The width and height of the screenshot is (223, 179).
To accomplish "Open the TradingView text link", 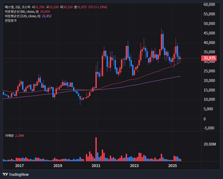I will pyautogui.click(x=19, y=174).
